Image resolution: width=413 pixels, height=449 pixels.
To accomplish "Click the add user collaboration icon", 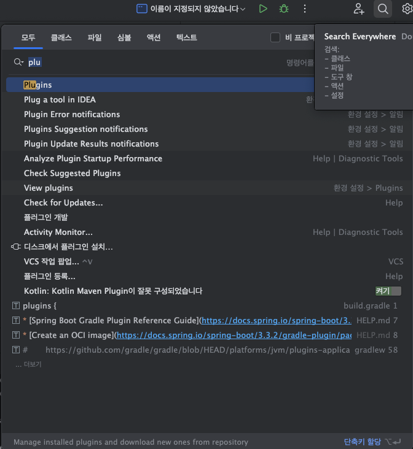I will [359, 9].
